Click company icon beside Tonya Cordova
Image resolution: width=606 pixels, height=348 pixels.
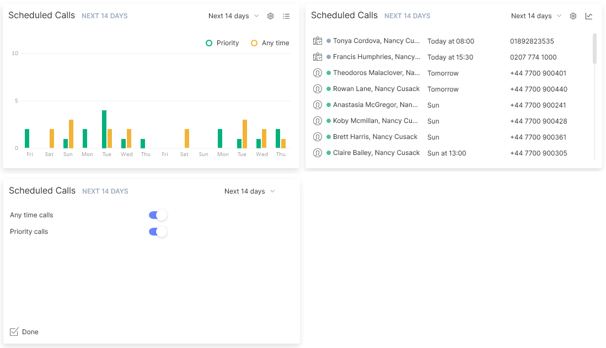pos(317,41)
